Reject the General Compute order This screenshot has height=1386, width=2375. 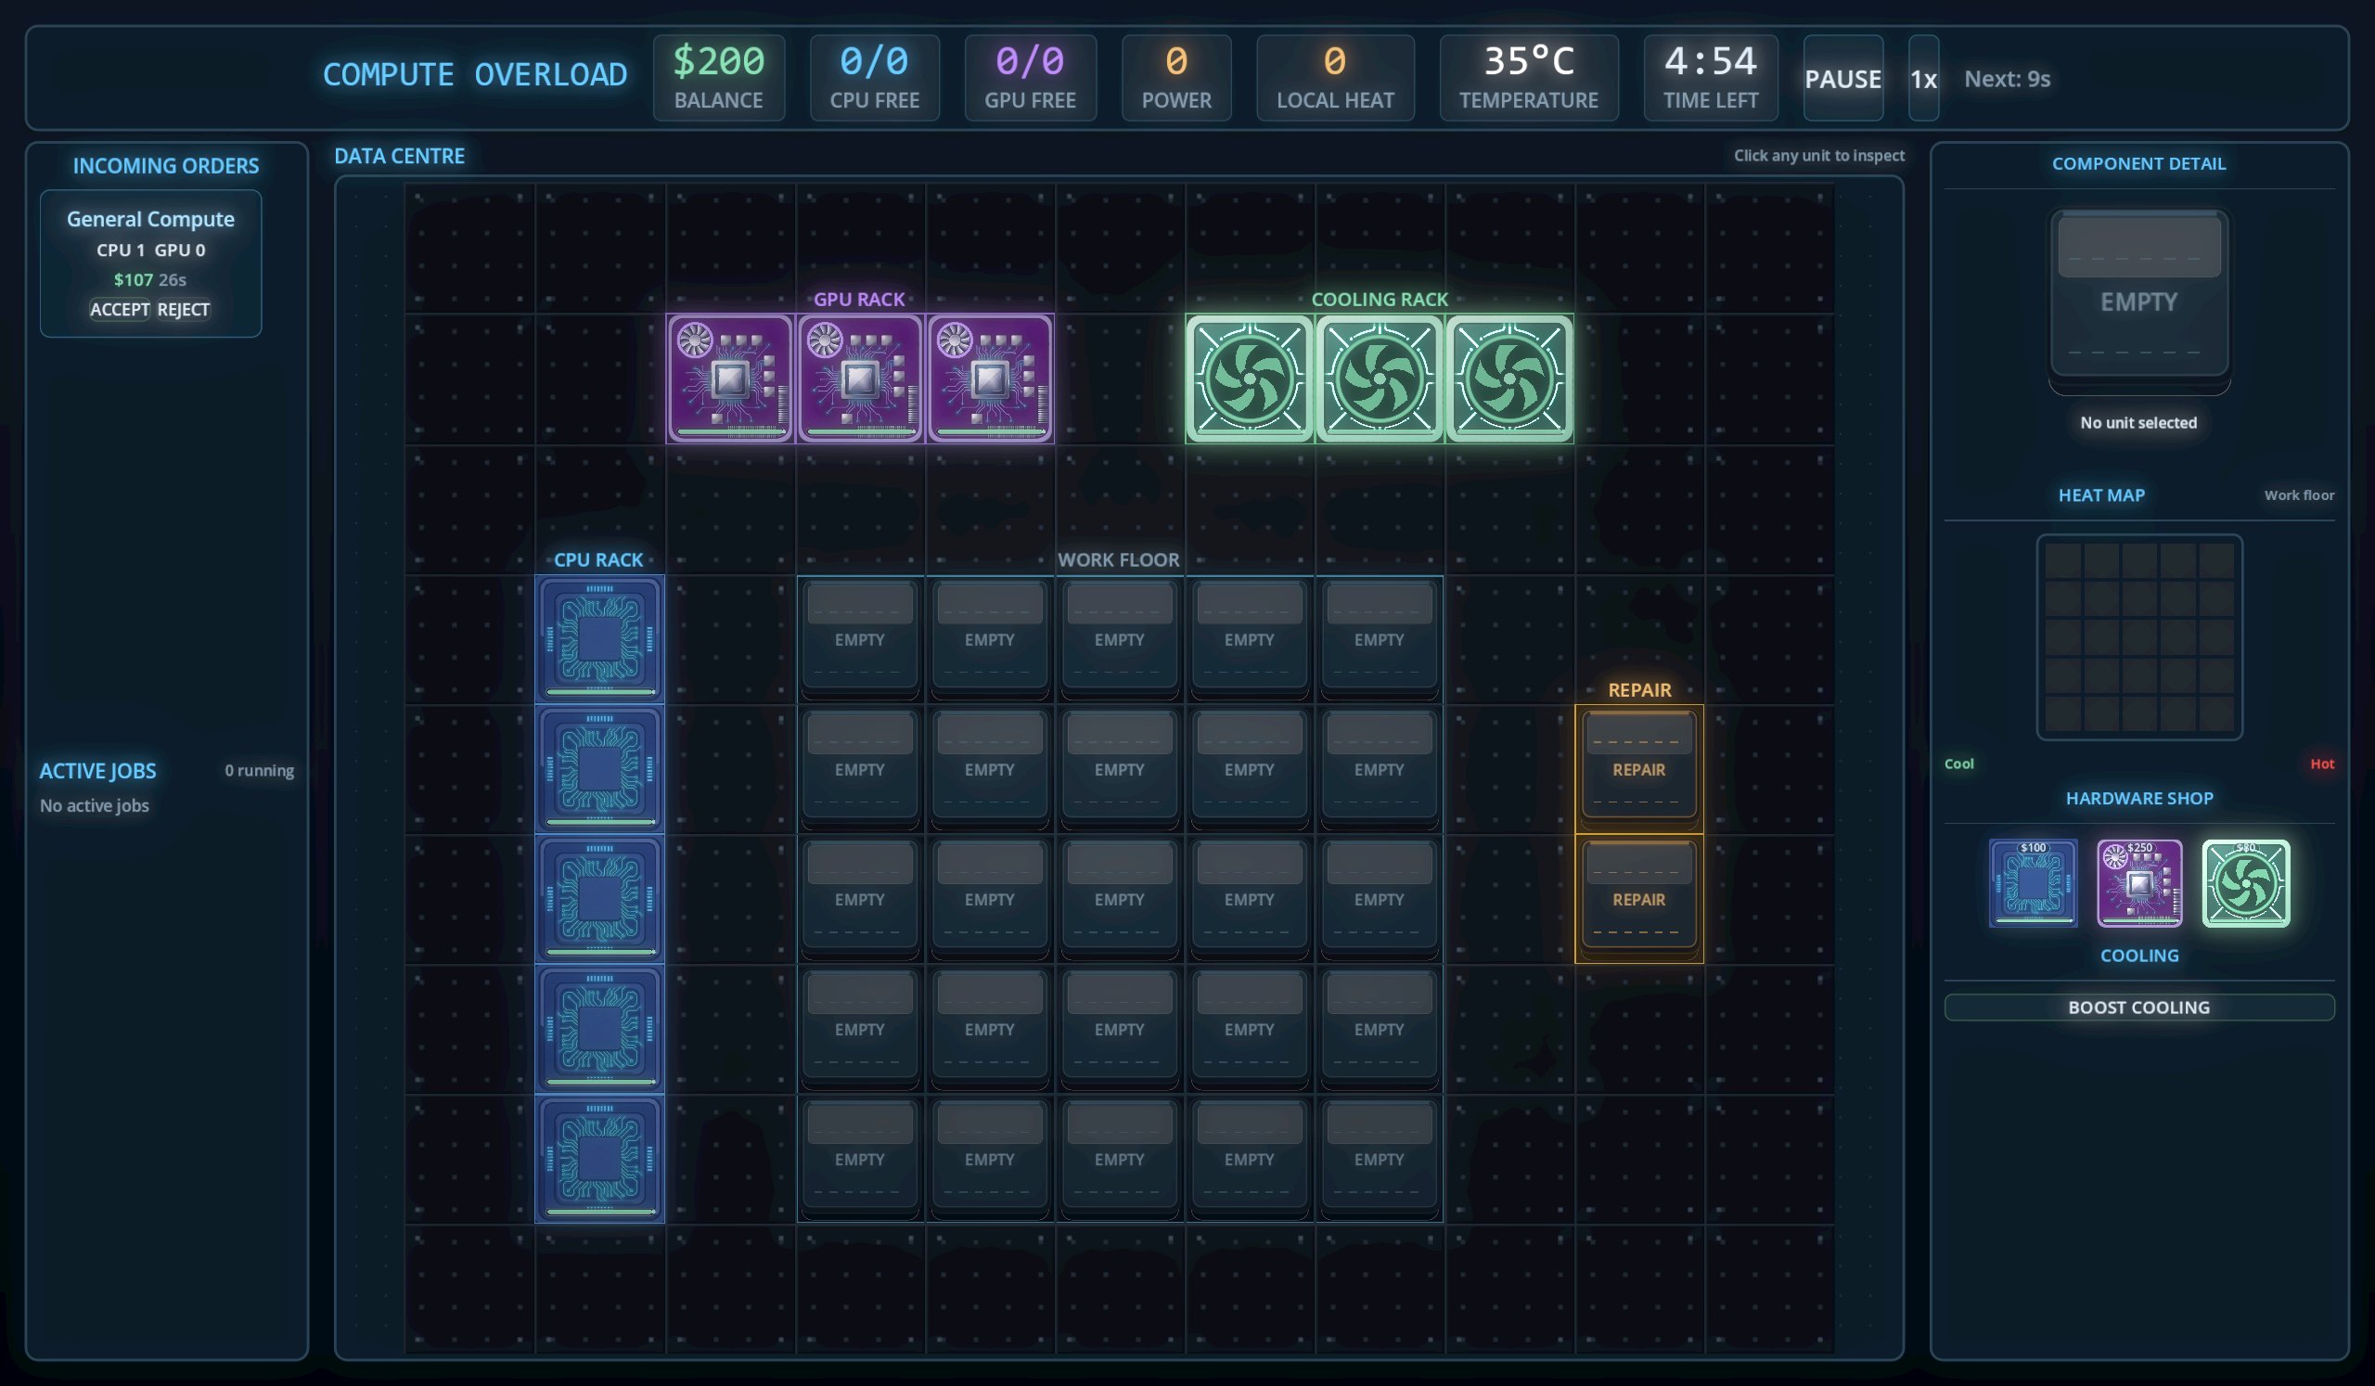[x=183, y=309]
